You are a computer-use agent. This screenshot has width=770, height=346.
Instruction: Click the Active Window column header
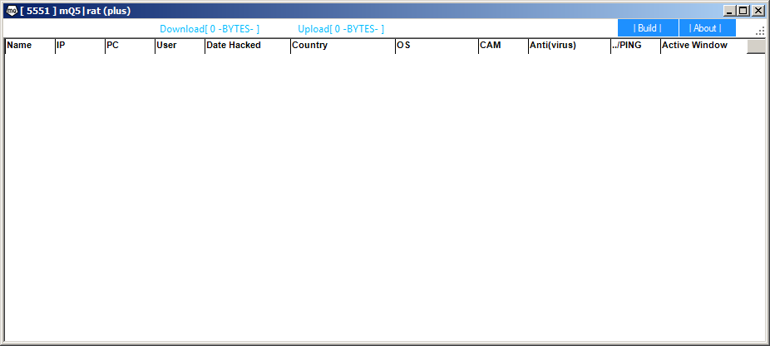(x=703, y=46)
